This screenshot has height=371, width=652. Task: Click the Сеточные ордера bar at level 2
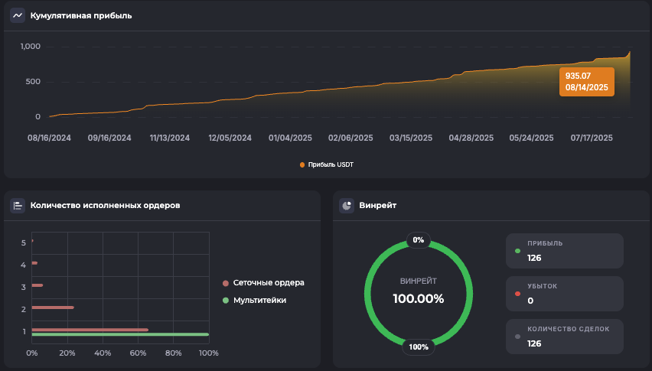pyautogui.click(x=53, y=308)
